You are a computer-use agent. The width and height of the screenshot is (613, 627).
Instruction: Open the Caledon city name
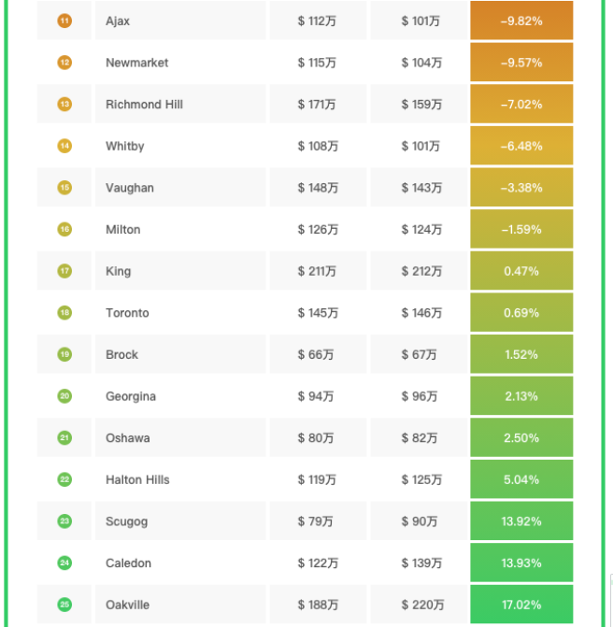tap(128, 563)
